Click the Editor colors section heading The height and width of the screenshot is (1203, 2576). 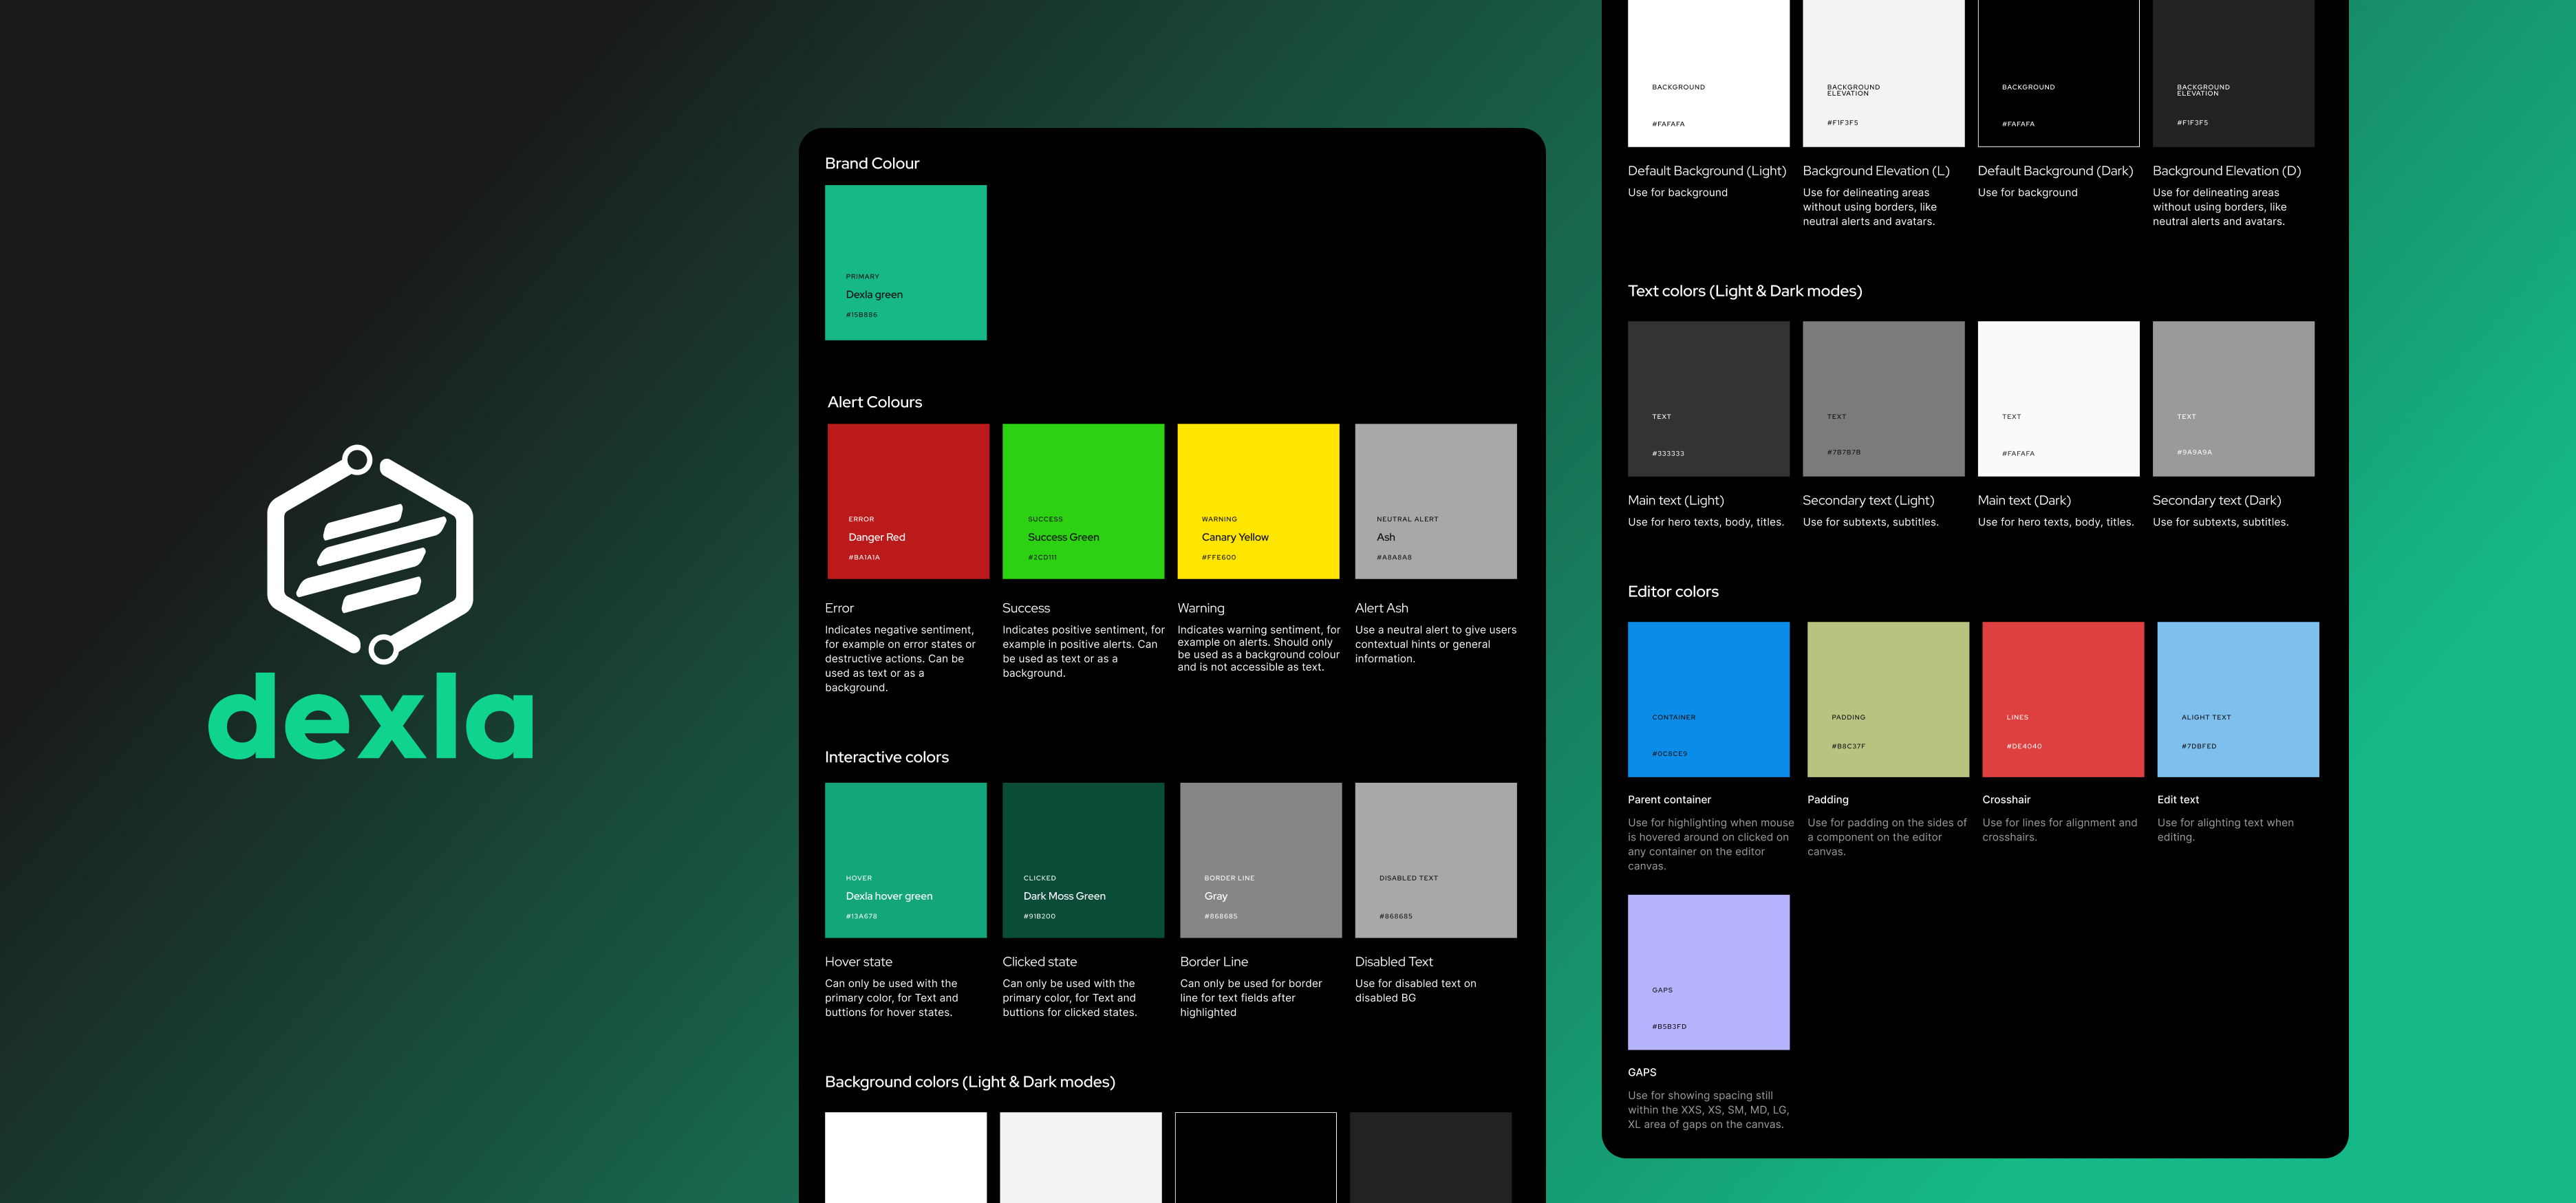(1672, 592)
